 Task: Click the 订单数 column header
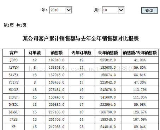(35, 52)
